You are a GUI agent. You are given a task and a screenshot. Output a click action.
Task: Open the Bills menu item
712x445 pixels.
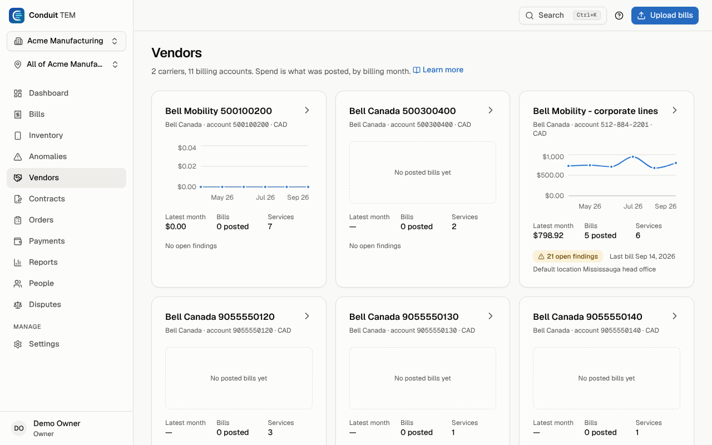coord(66,115)
